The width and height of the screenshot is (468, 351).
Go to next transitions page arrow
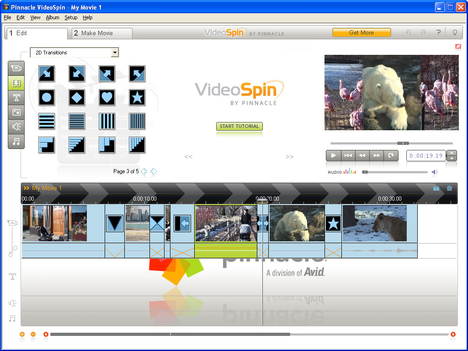tap(154, 171)
